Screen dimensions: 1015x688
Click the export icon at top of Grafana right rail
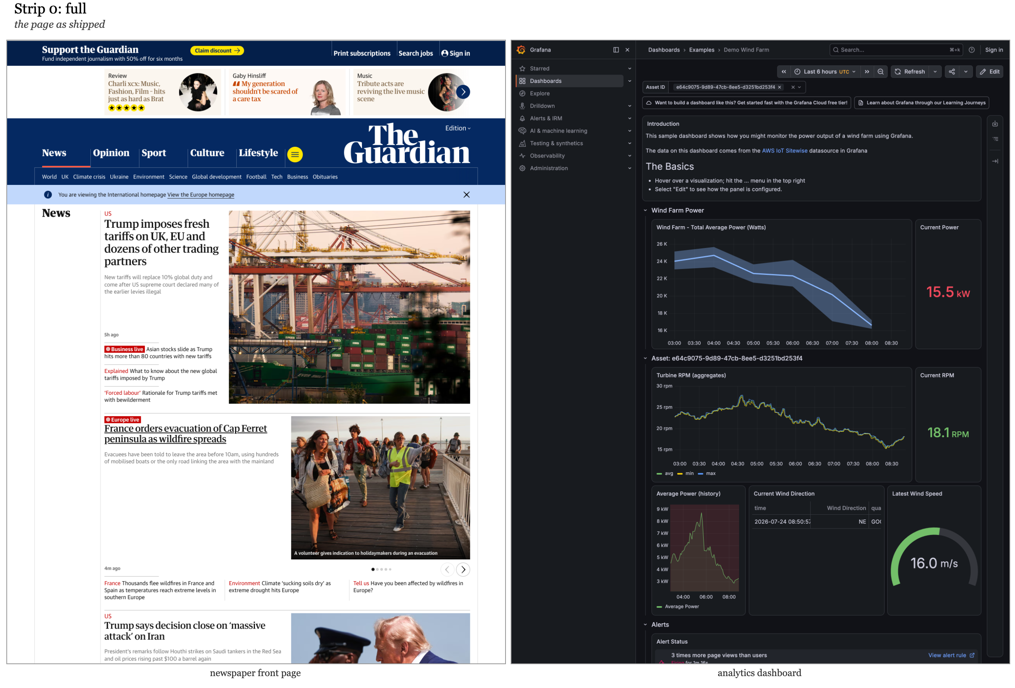(995, 124)
